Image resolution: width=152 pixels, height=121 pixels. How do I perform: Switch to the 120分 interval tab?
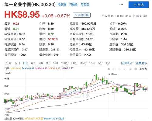[65, 63]
